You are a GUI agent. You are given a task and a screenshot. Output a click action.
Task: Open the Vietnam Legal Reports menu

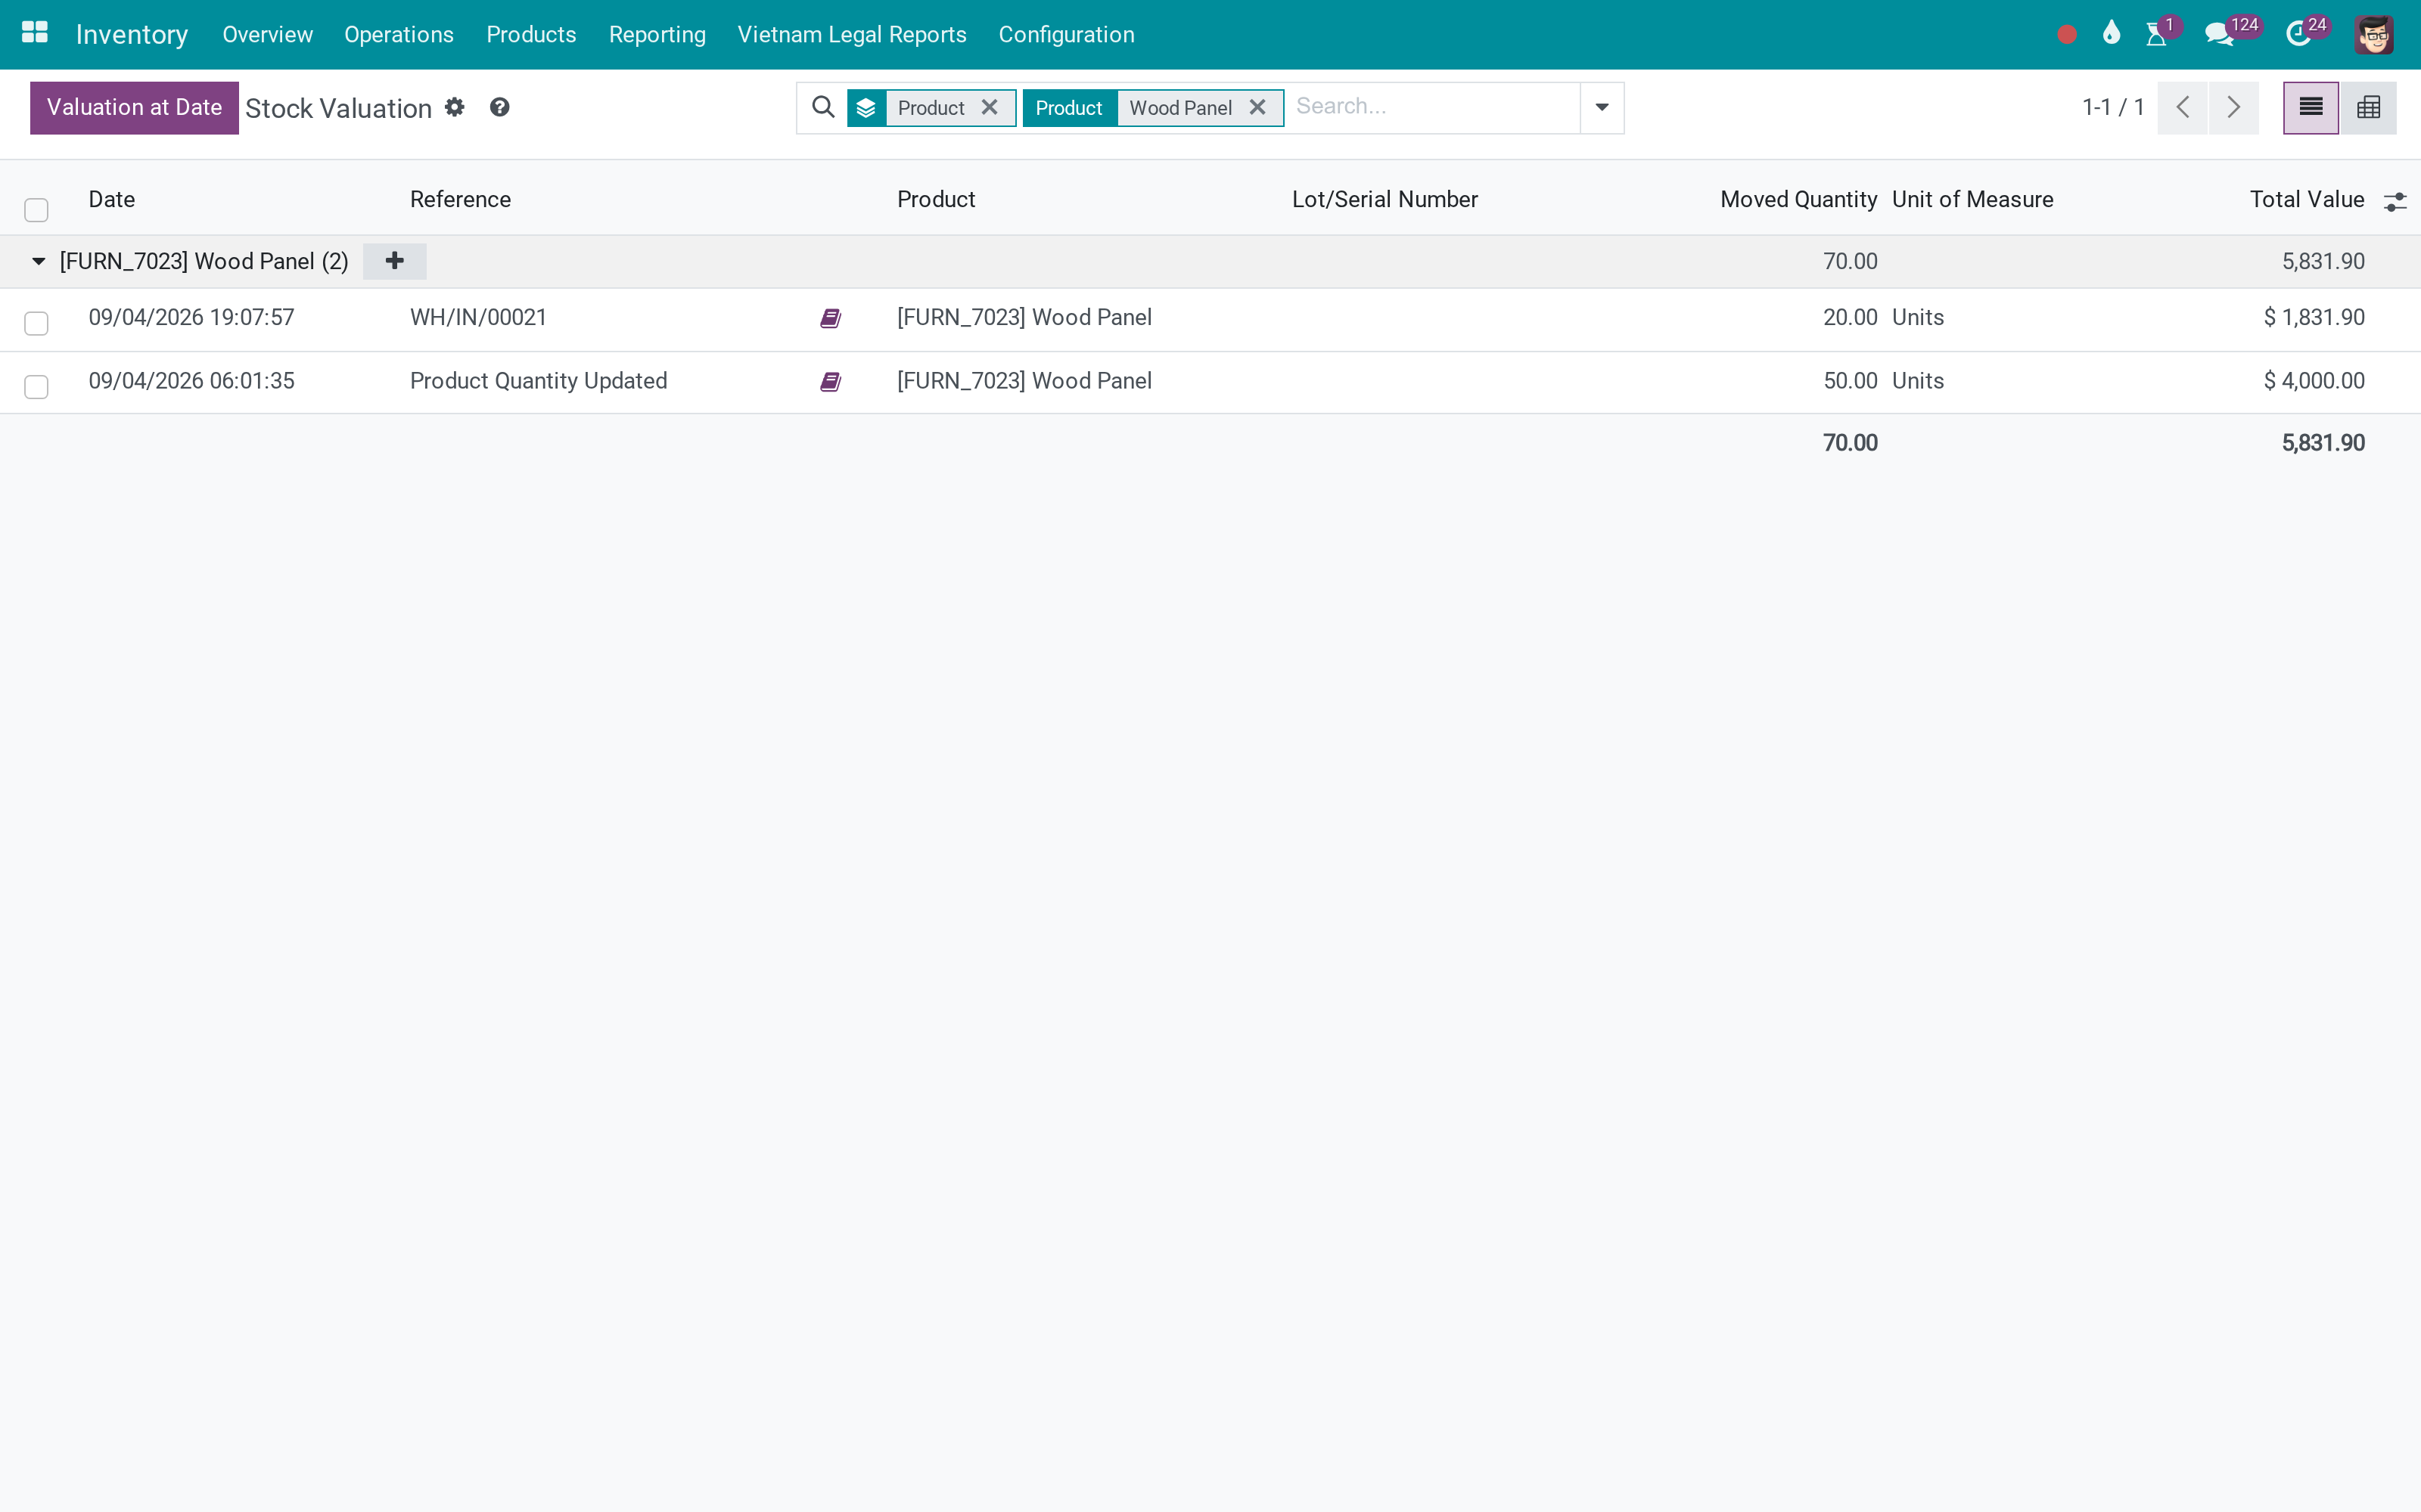[x=853, y=35]
